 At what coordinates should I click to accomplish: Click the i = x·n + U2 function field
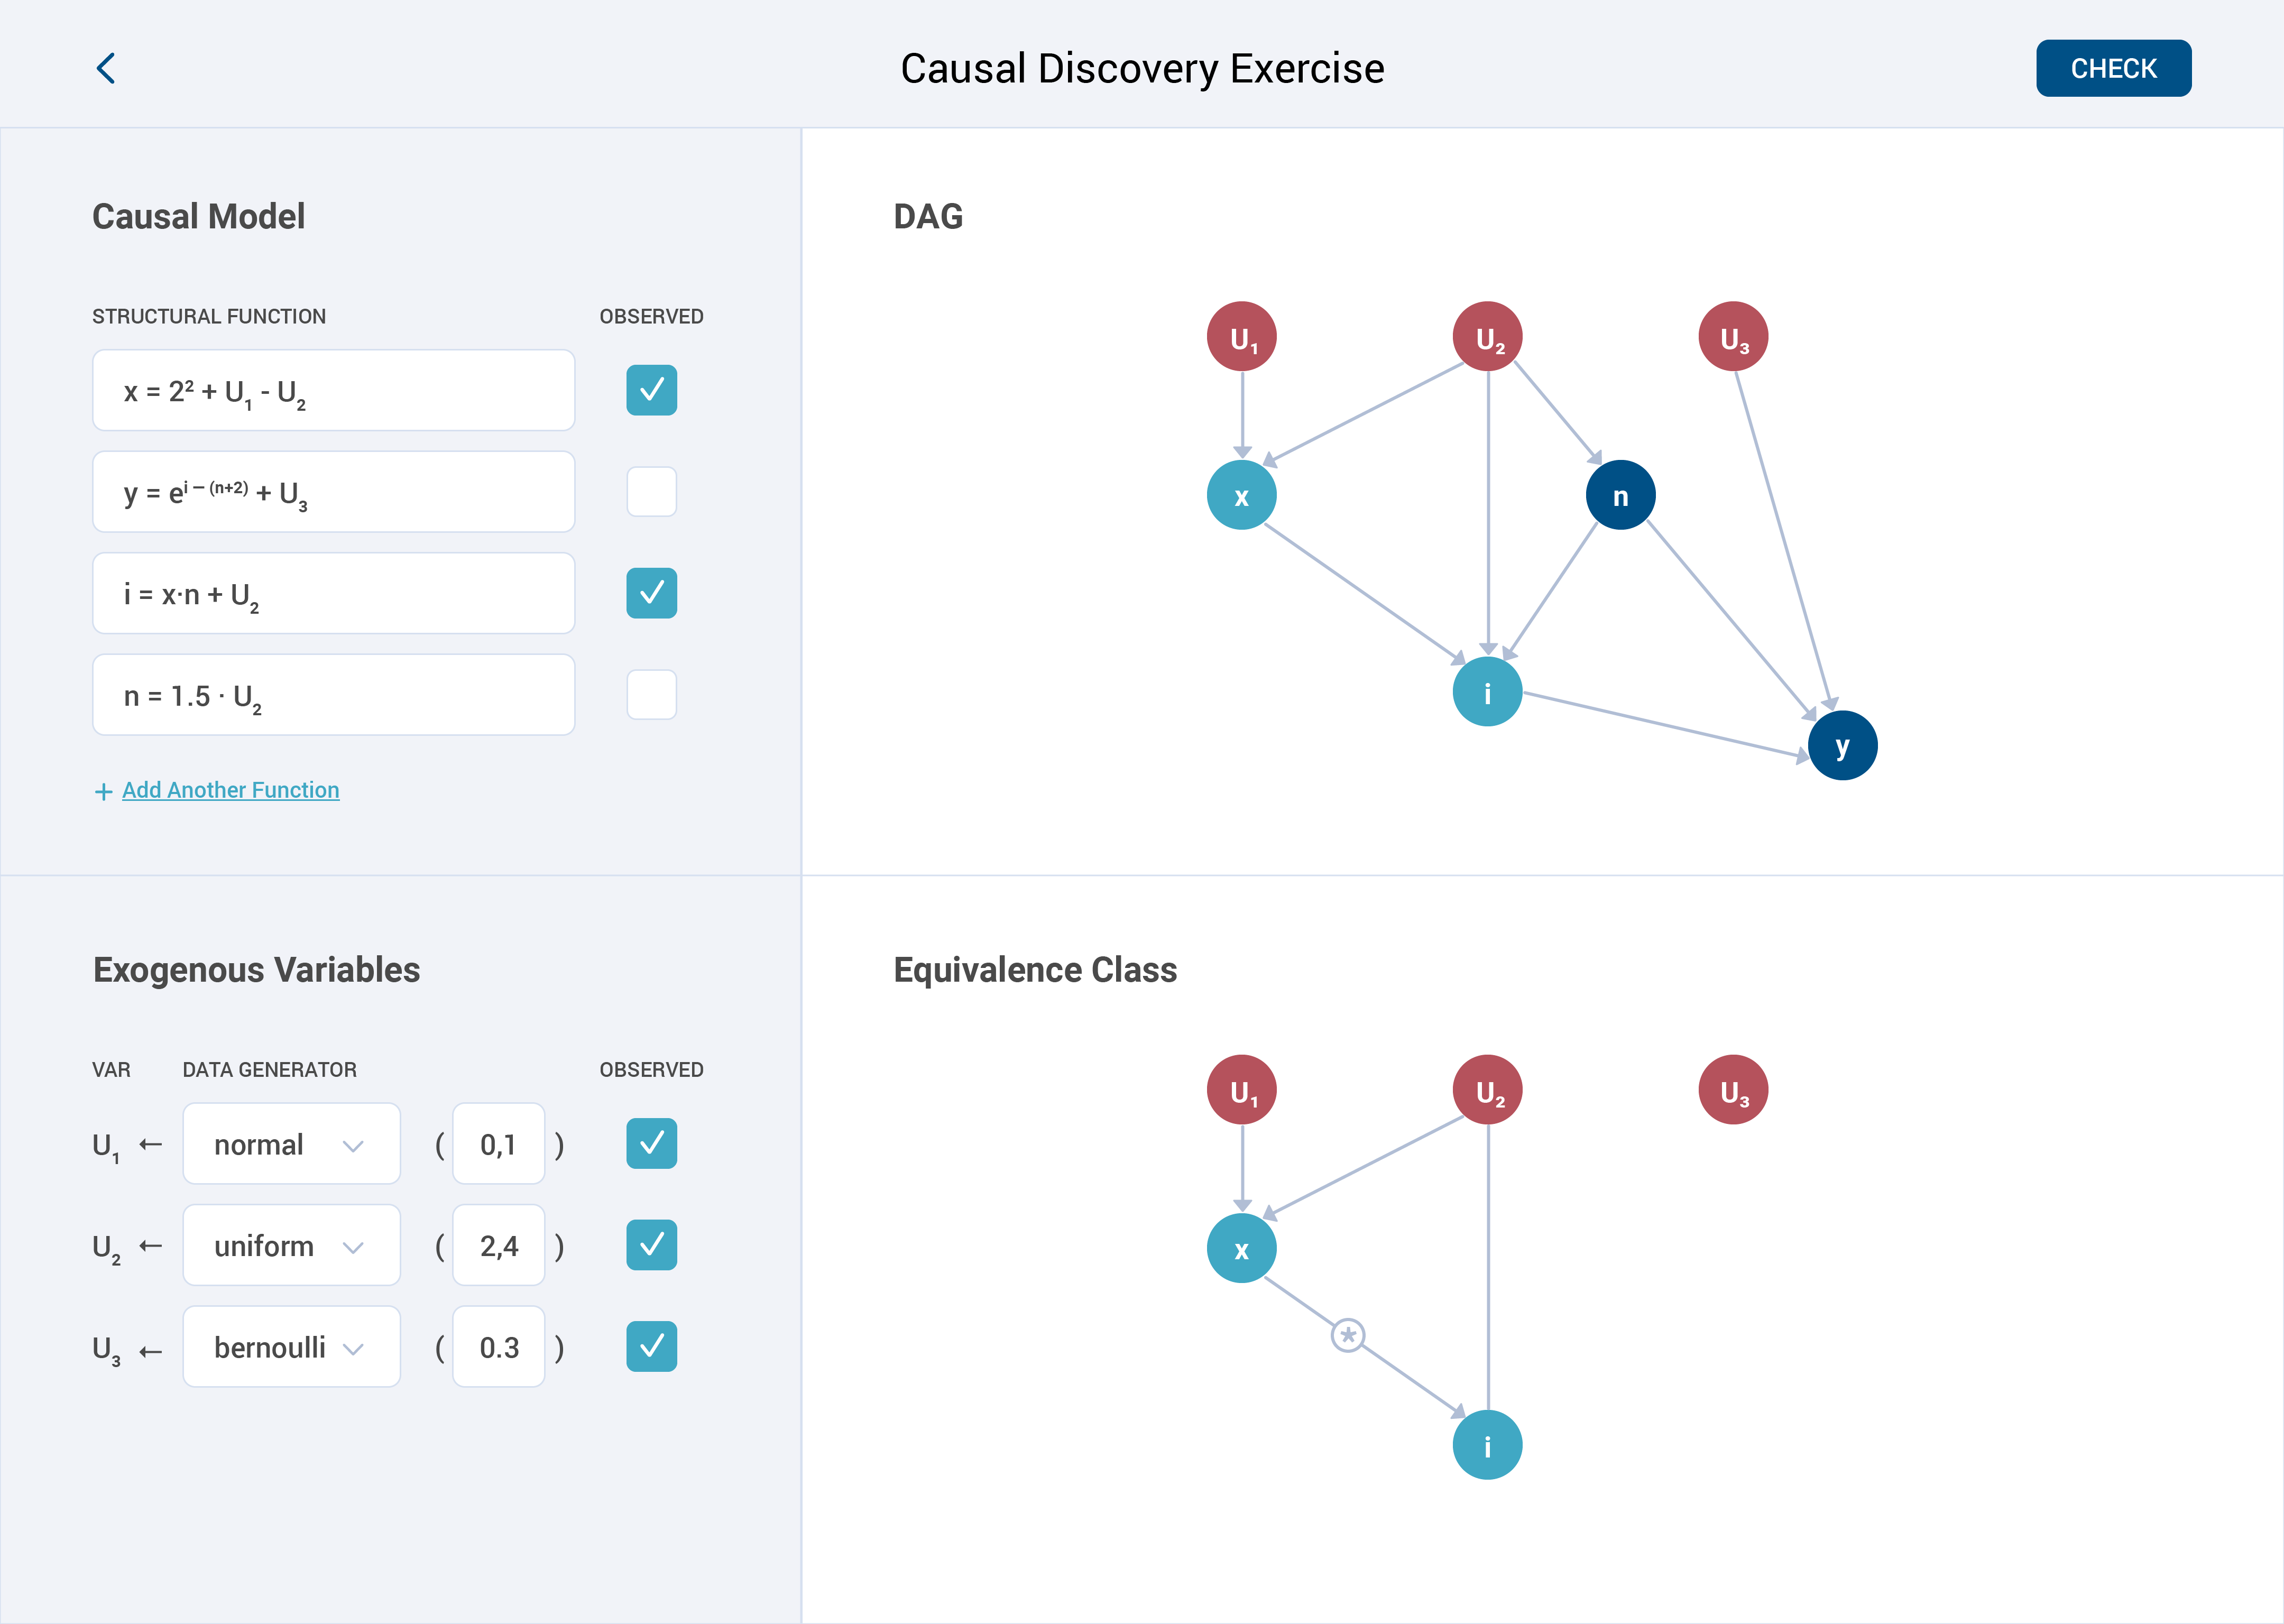click(333, 594)
